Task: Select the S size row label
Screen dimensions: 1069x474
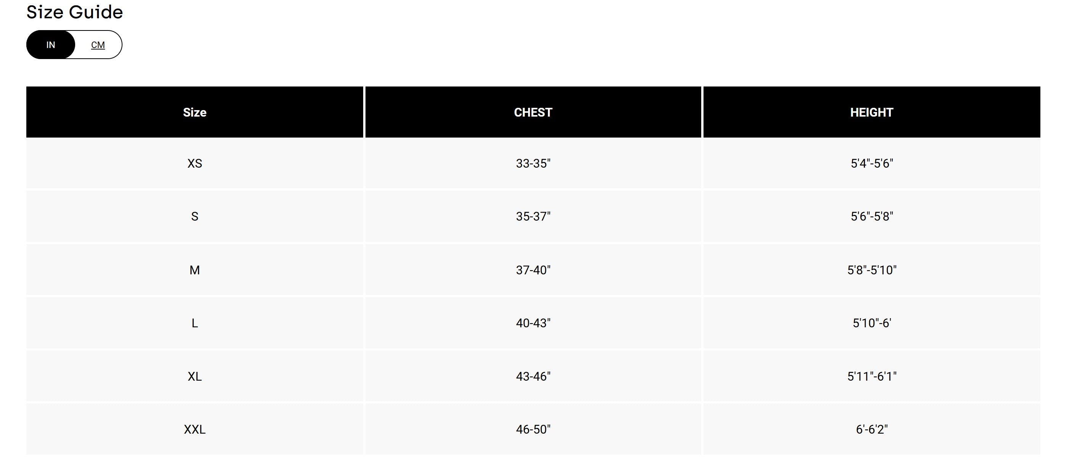Action: pyautogui.click(x=195, y=217)
